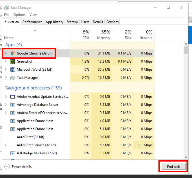The height and width of the screenshot is (178, 192).
Task: Click the scrollbar up arrow
Action: coord(186,44)
